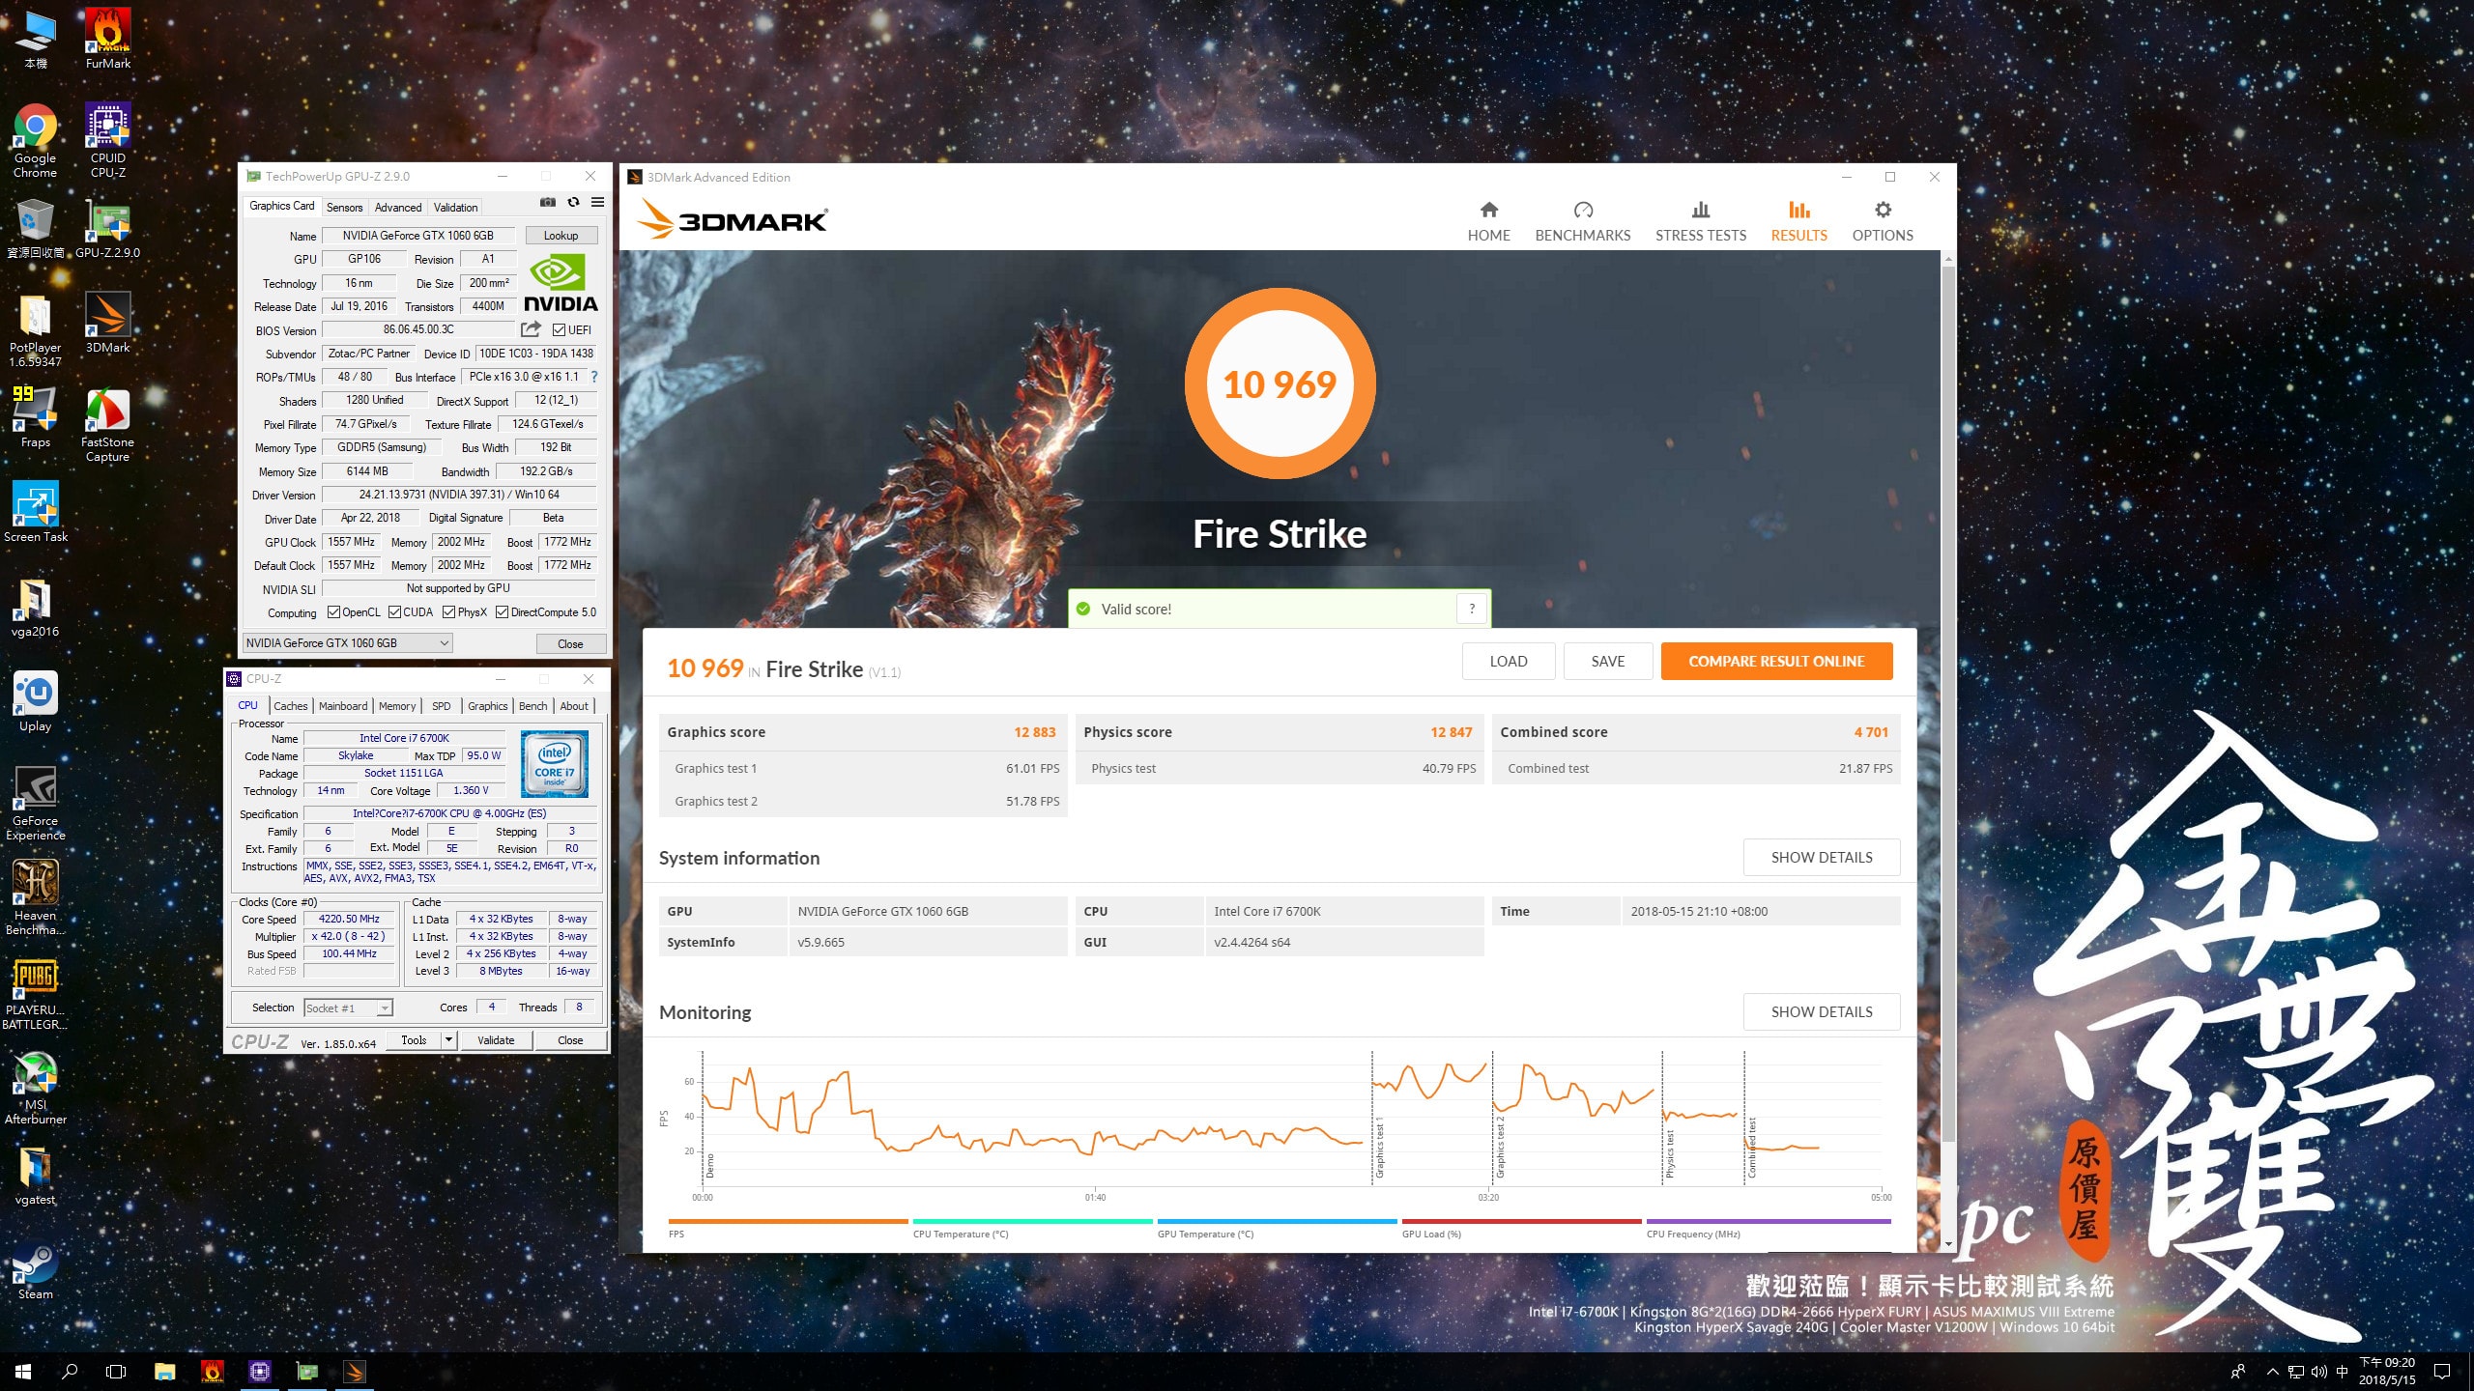Toggle the PhysX checkbox
Viewport: 2474px width, 1391px height.
(x=448, y=612)
